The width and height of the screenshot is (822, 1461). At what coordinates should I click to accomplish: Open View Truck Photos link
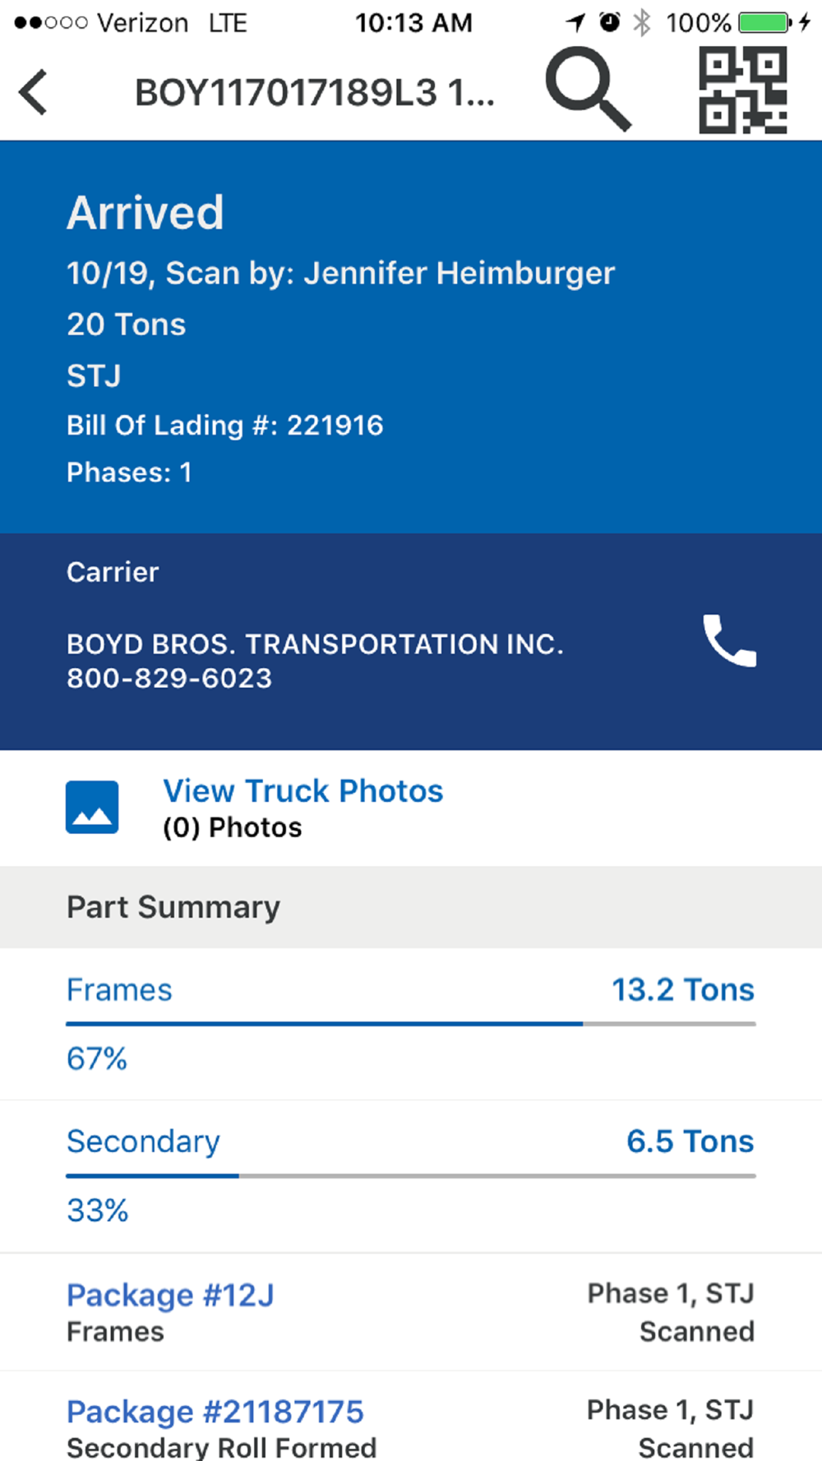pos(303,790)
